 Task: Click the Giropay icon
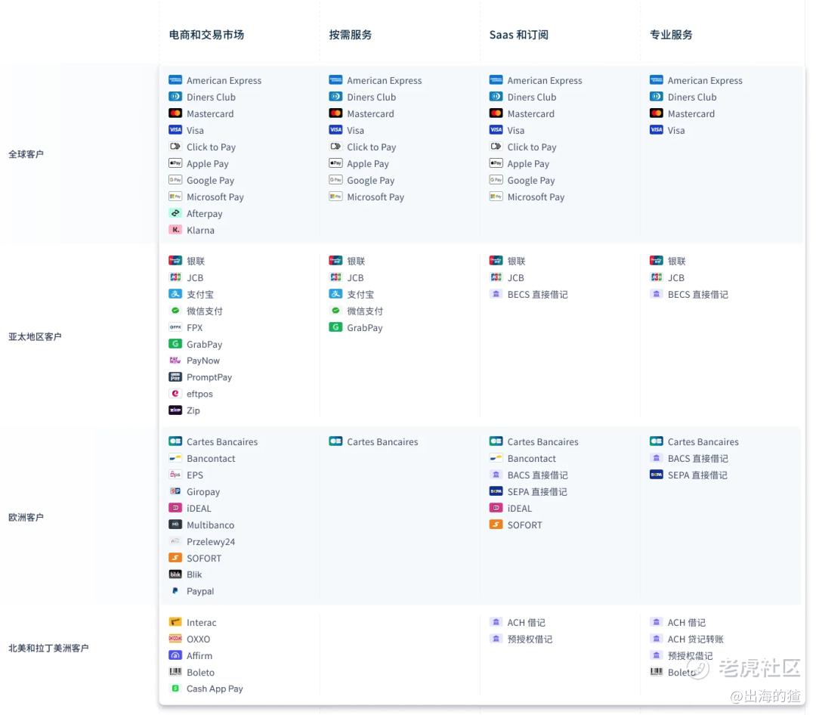pyautogui.click(x=175, y=491)
